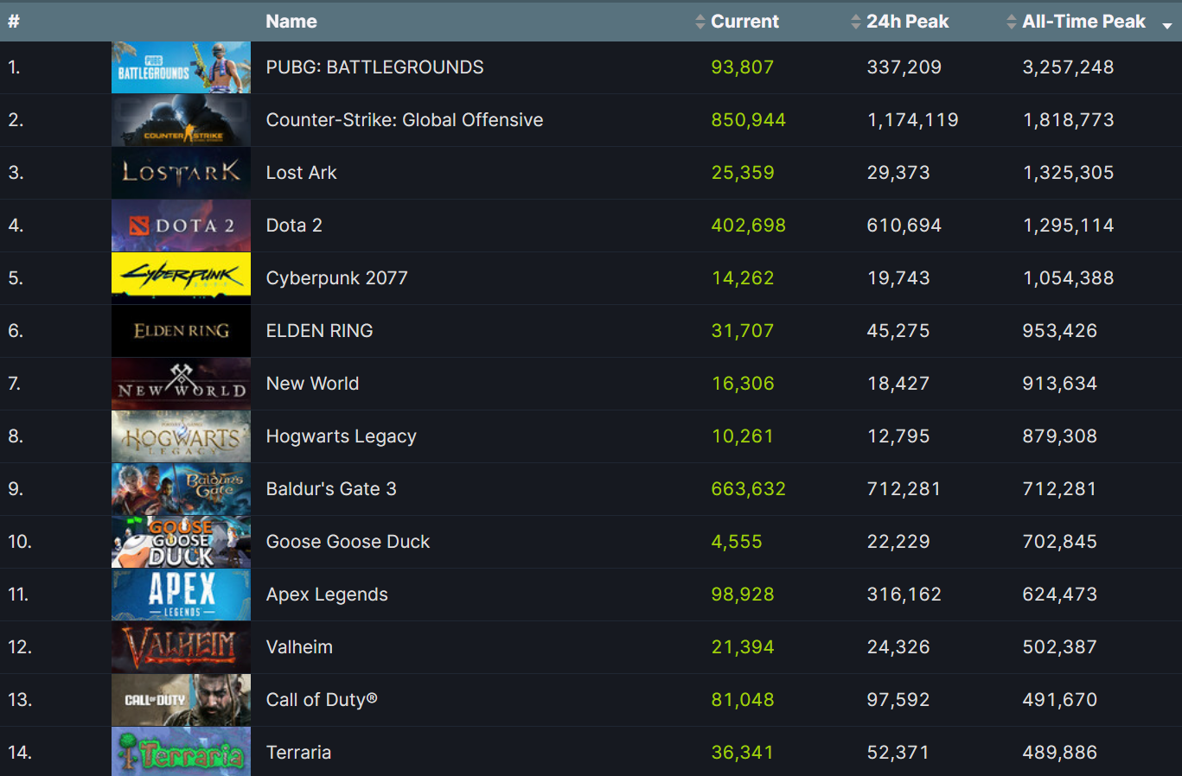Click Valheim's all-time peak 502,387

pos(1059,647)
